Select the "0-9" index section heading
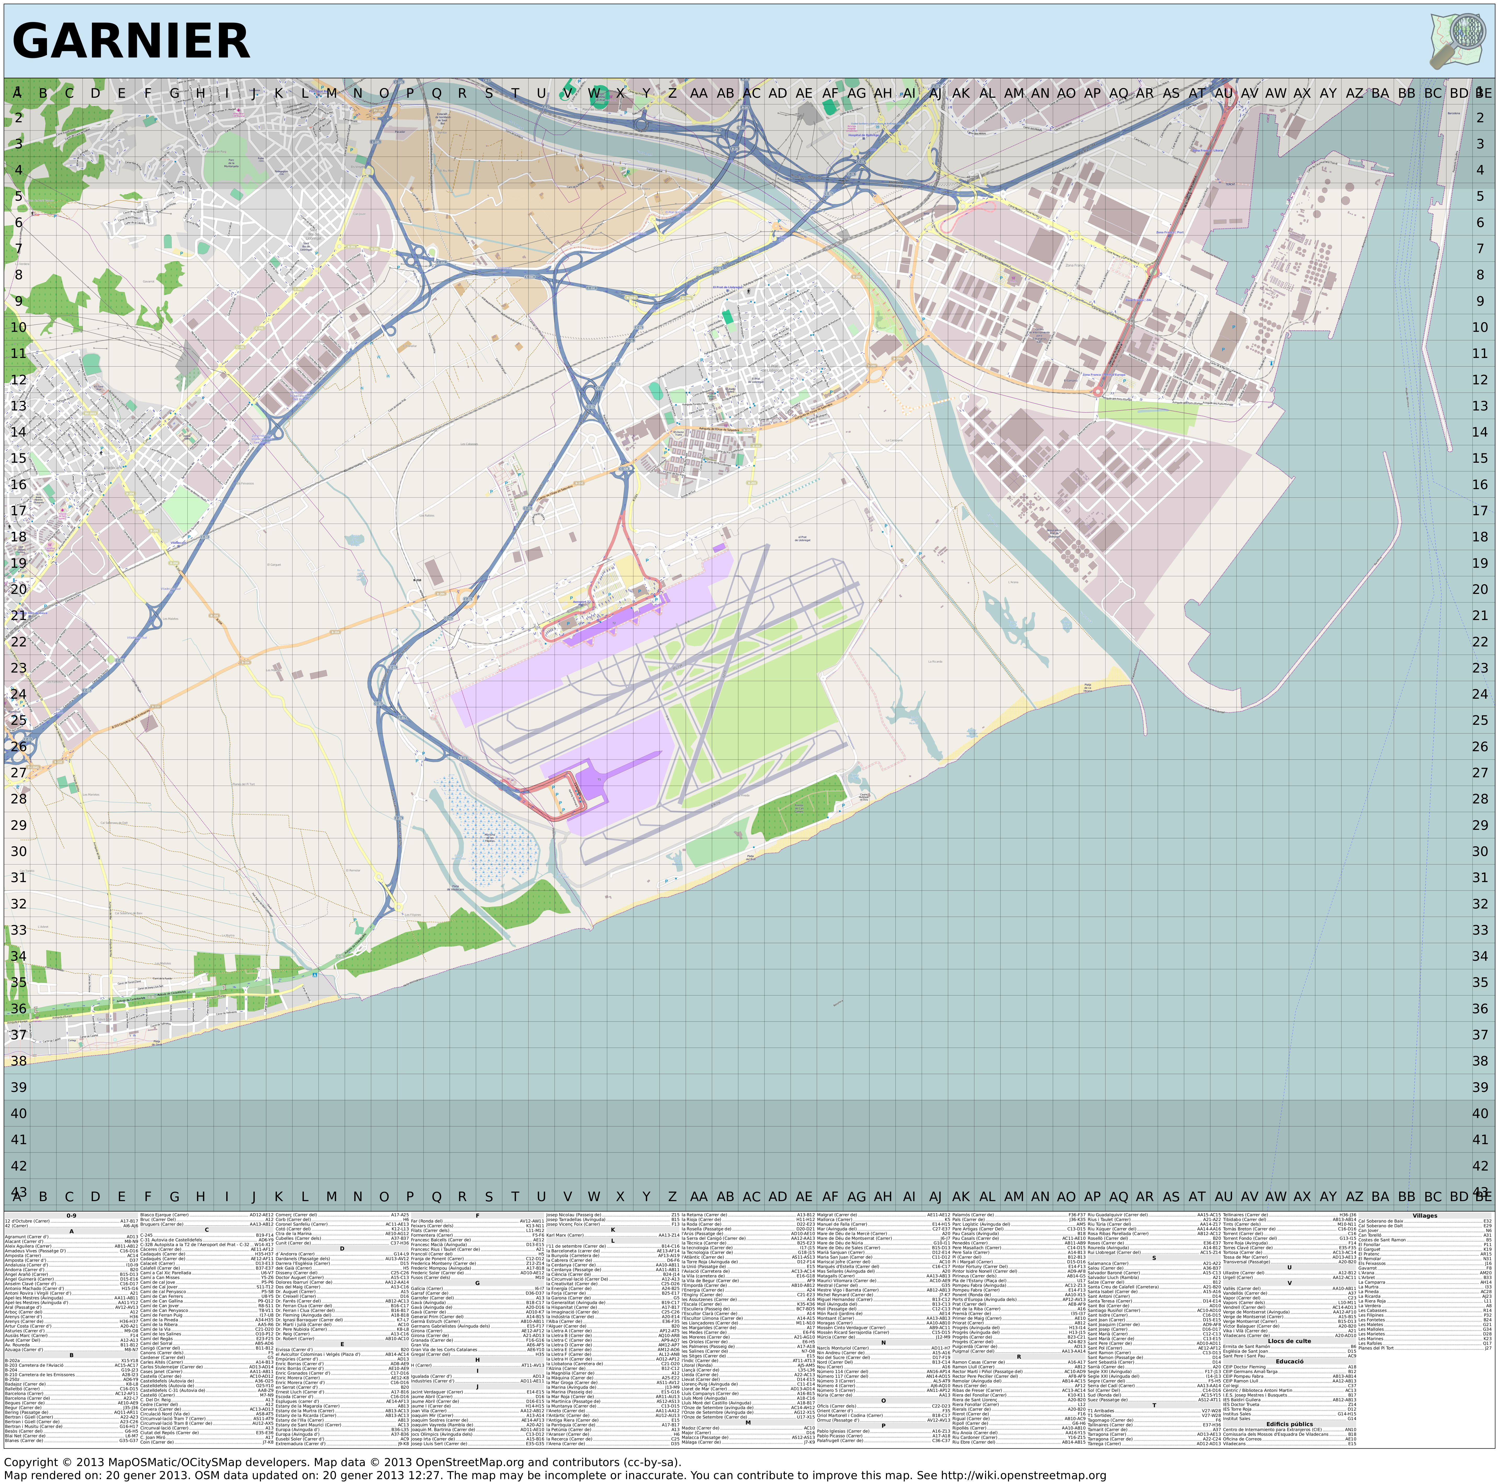 click(x=71, y=1216)
